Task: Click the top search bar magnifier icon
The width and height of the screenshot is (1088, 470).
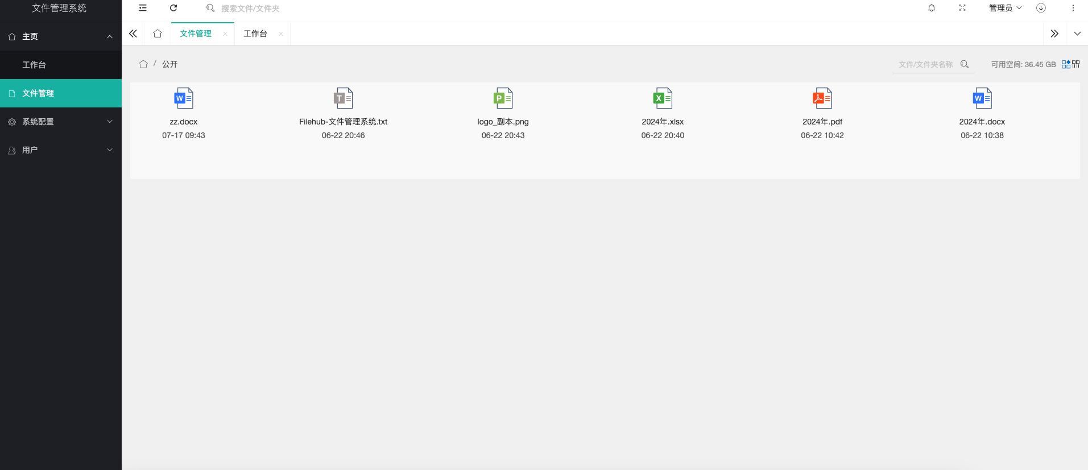Action: [x=210, y=8]
